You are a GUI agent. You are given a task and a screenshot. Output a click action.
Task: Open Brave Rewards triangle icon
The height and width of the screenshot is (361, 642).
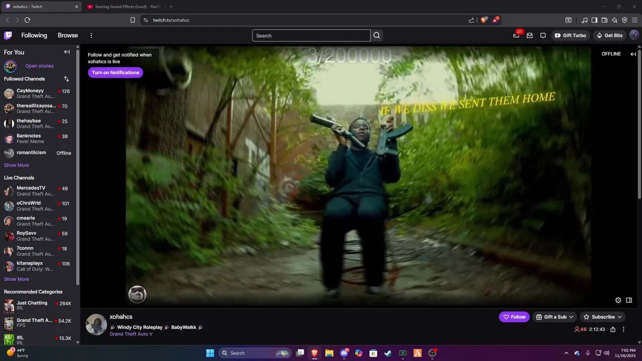(x=496, y=20)
